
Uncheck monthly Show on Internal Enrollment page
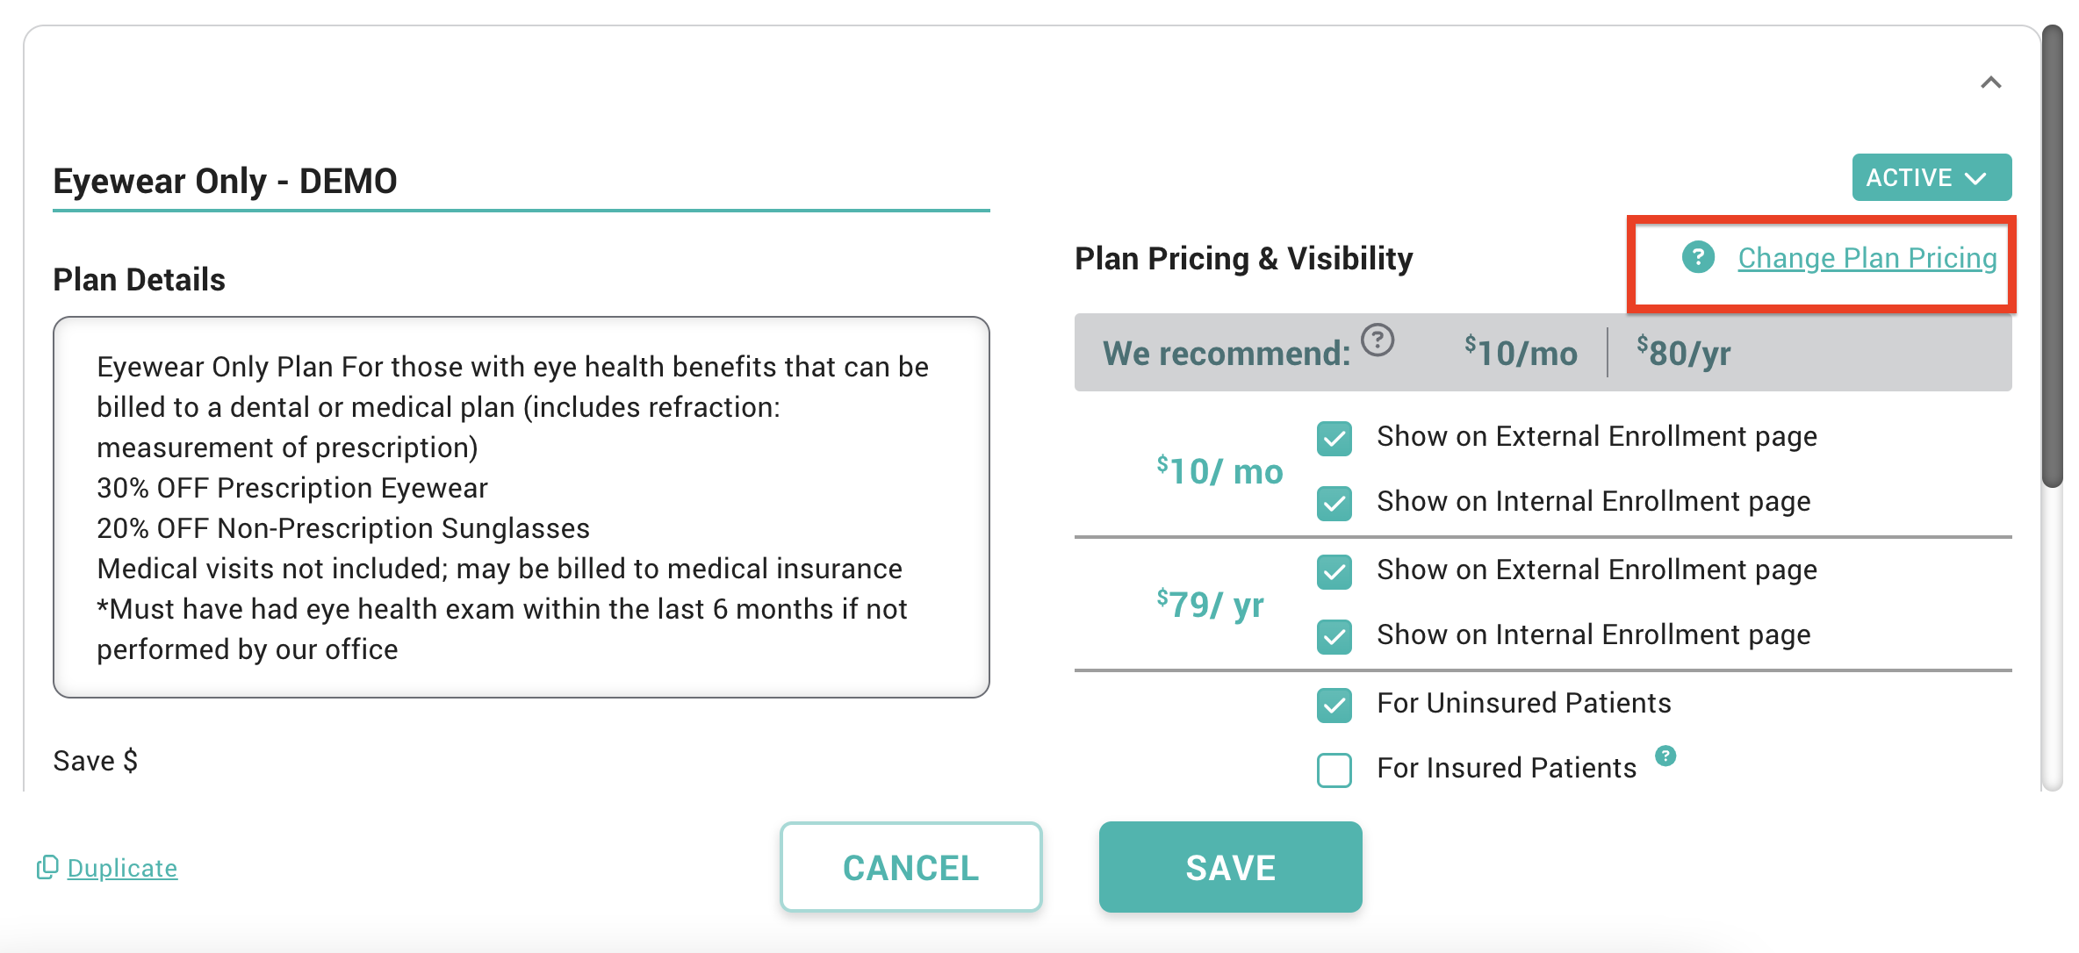[x=1334, y=503]
